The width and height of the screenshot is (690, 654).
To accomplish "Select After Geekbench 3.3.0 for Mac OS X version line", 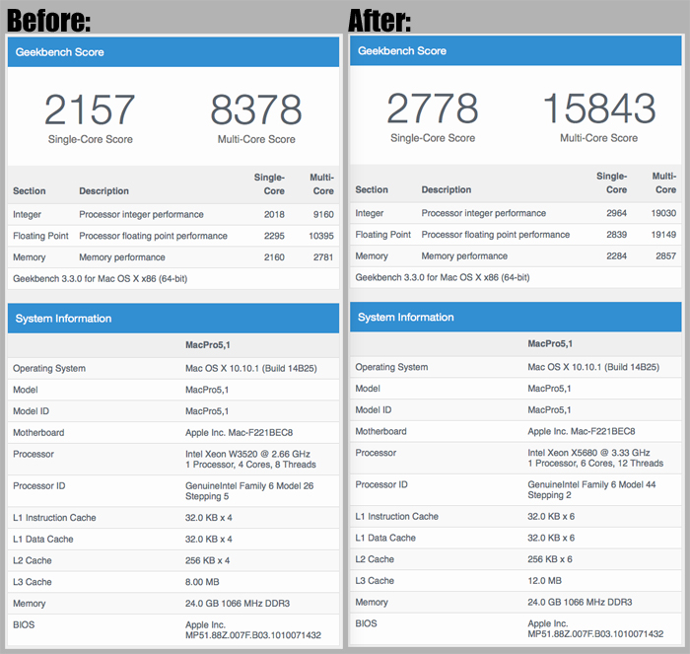I will point(443,277).
